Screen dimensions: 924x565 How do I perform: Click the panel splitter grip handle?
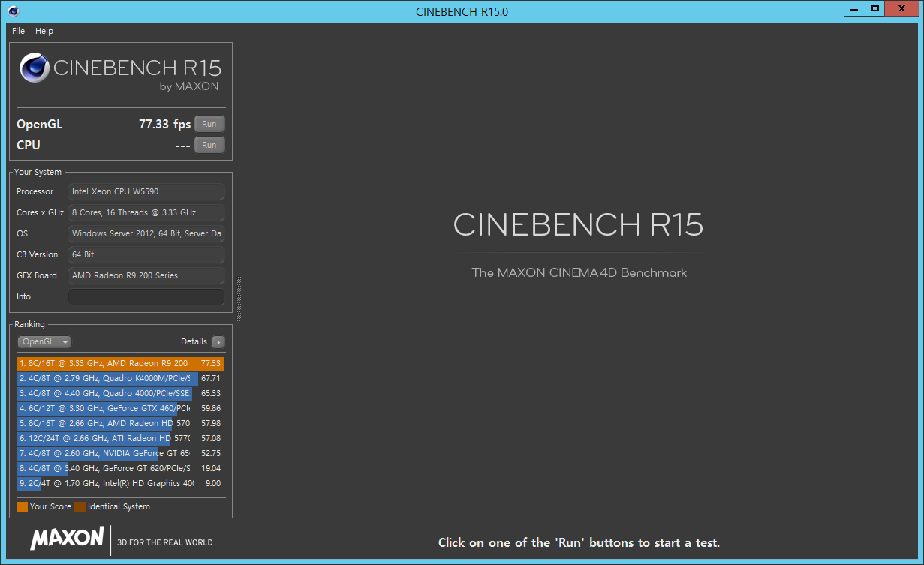pyautogui.click(x=239, y=299)
